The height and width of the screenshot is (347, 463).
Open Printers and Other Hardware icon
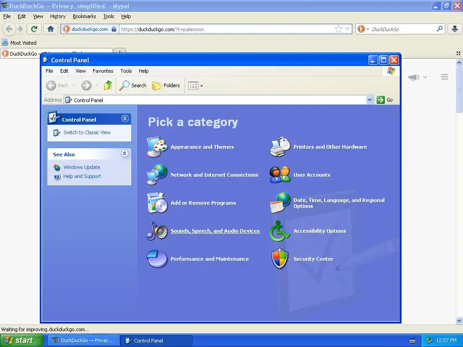pos(280,147)
